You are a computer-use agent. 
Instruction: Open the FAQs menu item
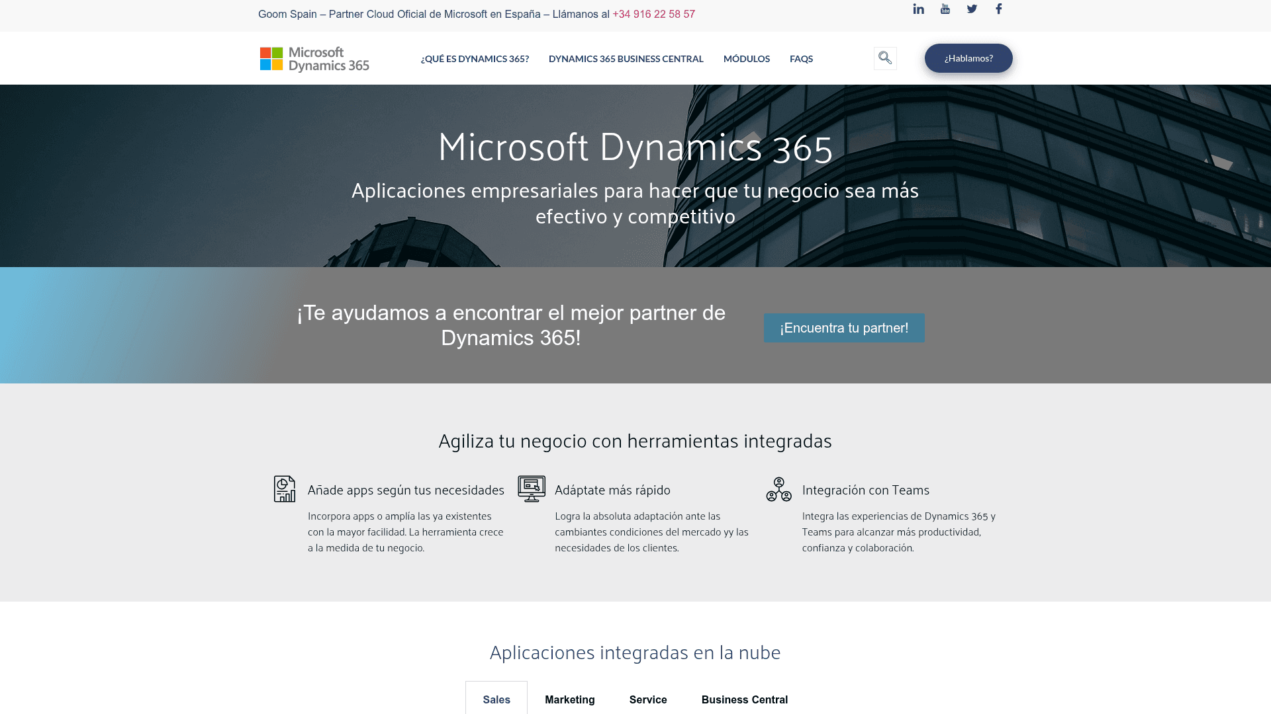pos(801,59)
